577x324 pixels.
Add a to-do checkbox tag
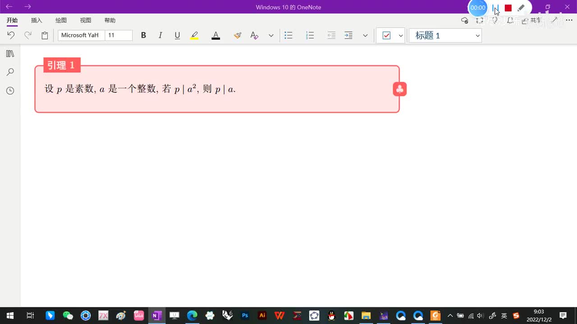pyautogui.click(x=386, y=35)
